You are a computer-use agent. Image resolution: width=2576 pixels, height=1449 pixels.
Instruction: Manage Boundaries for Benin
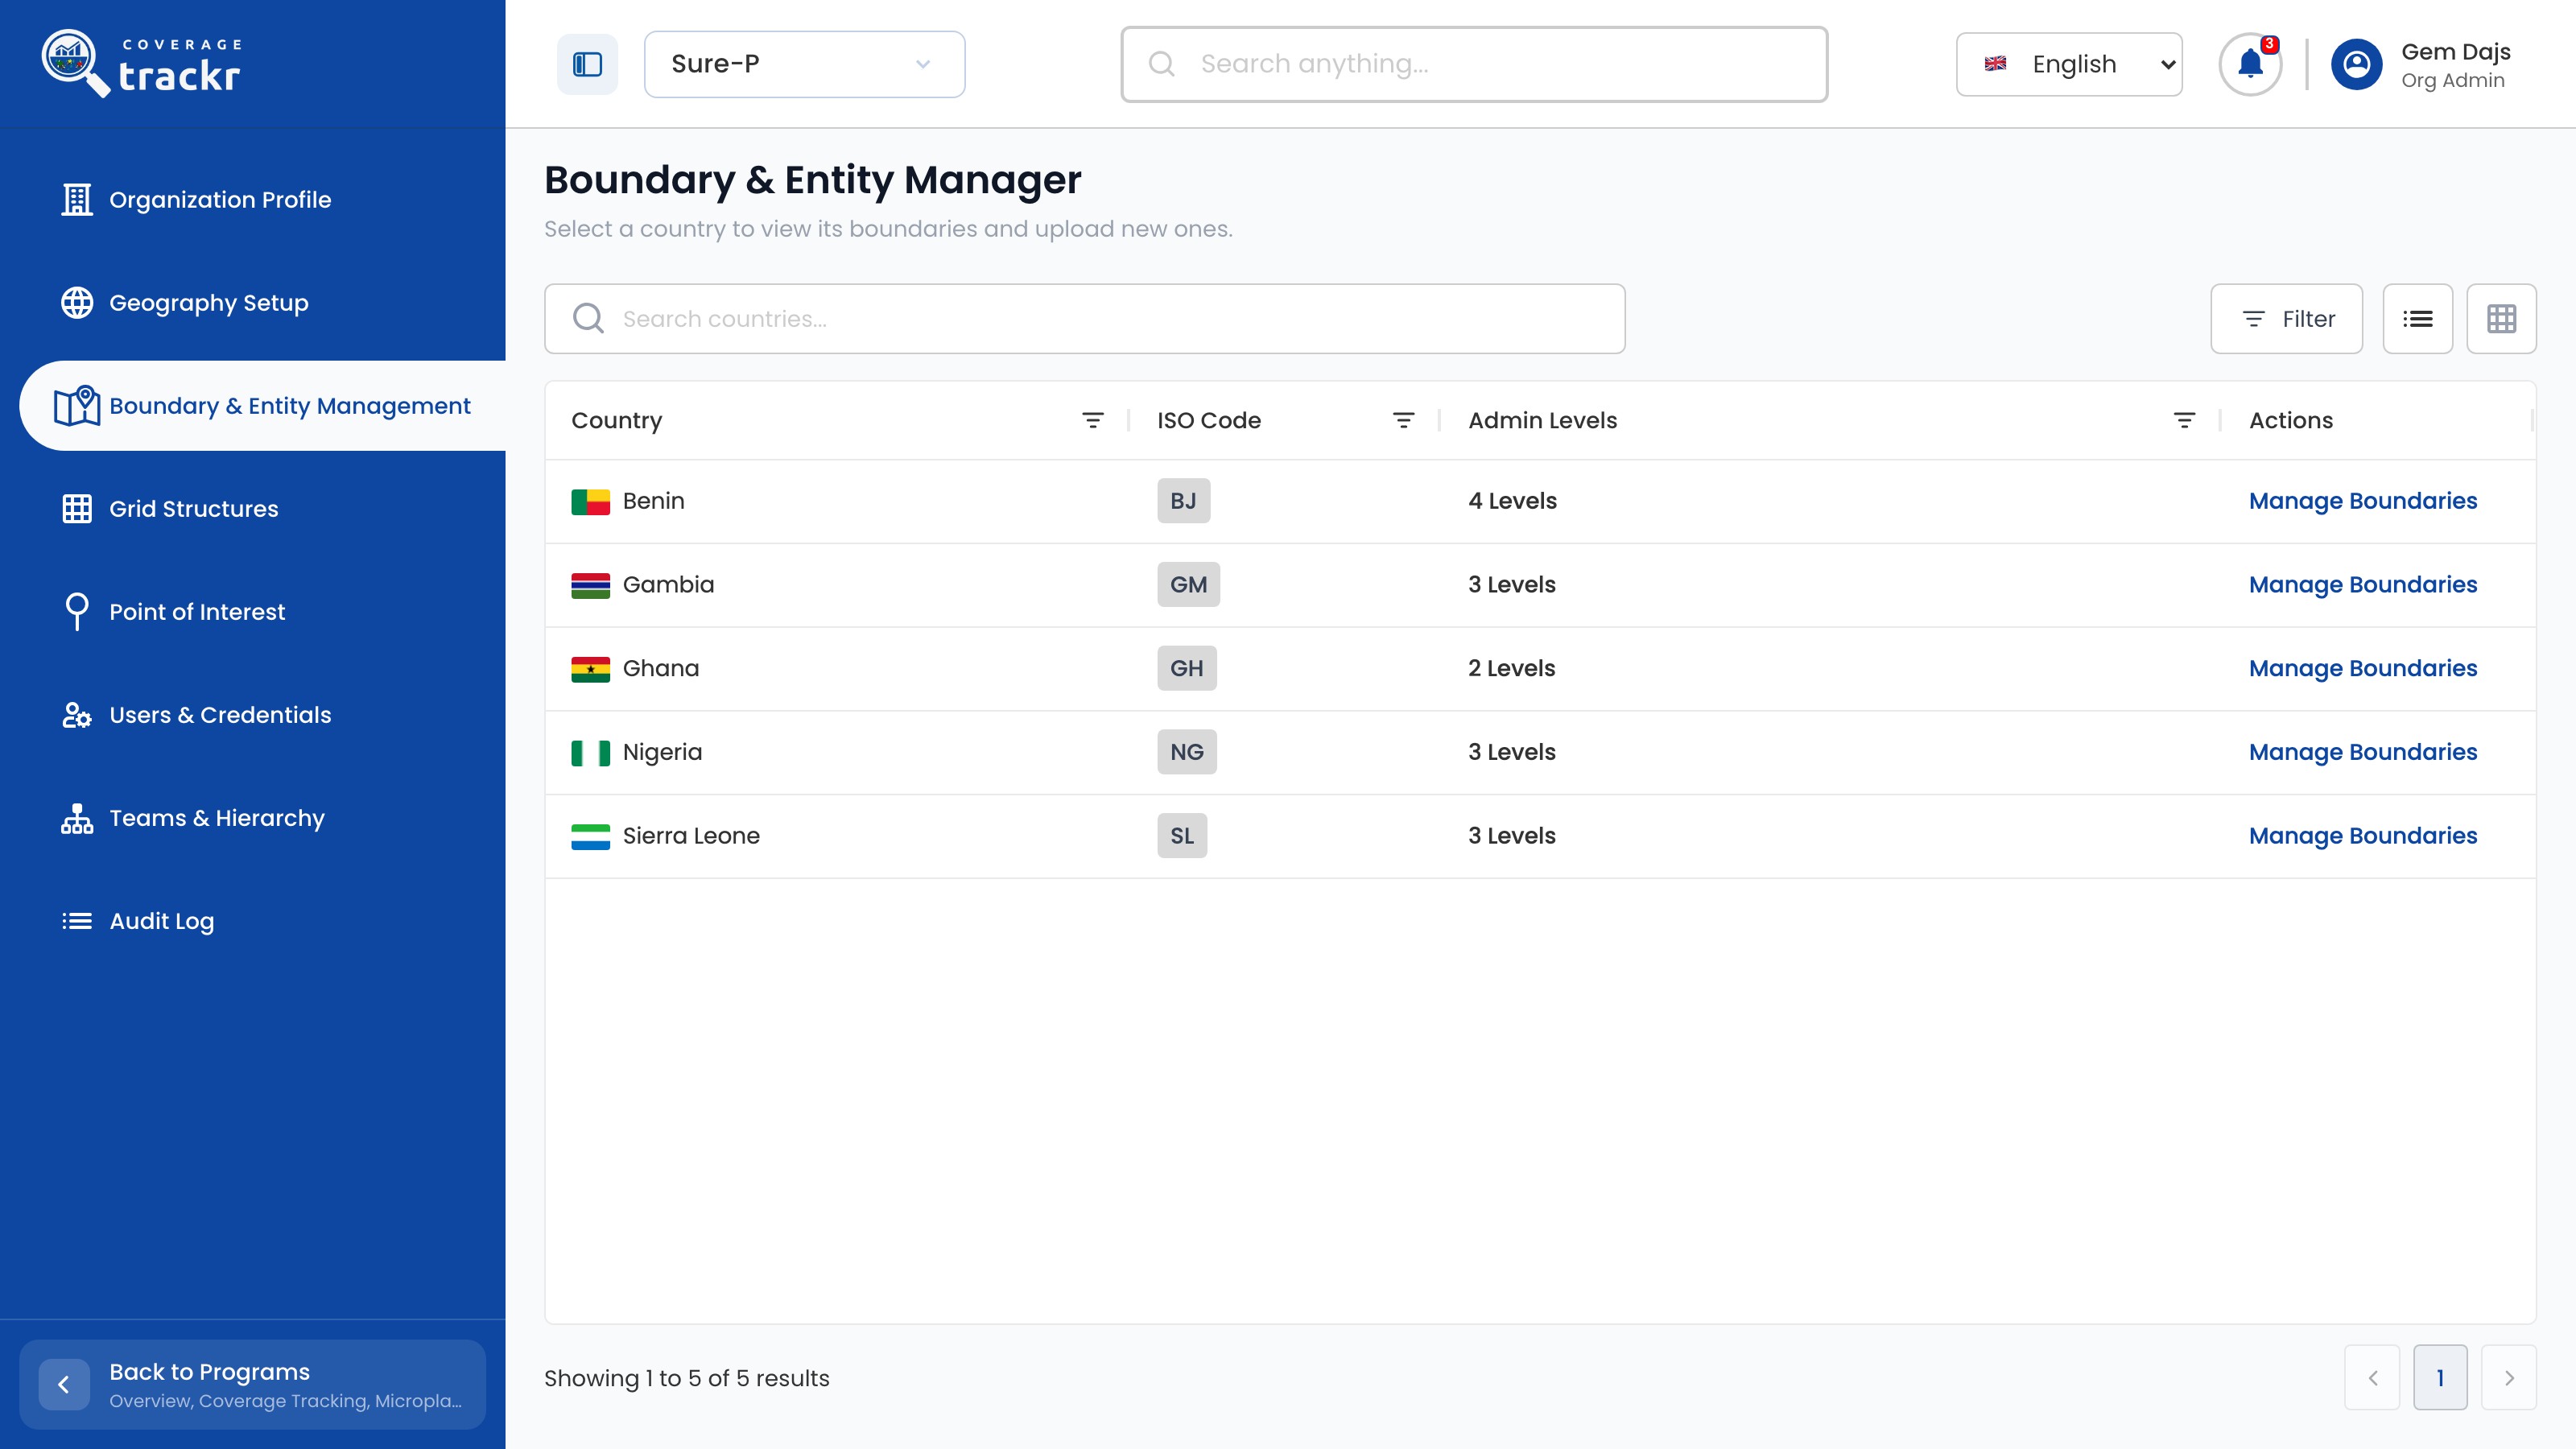point(2363,501)
